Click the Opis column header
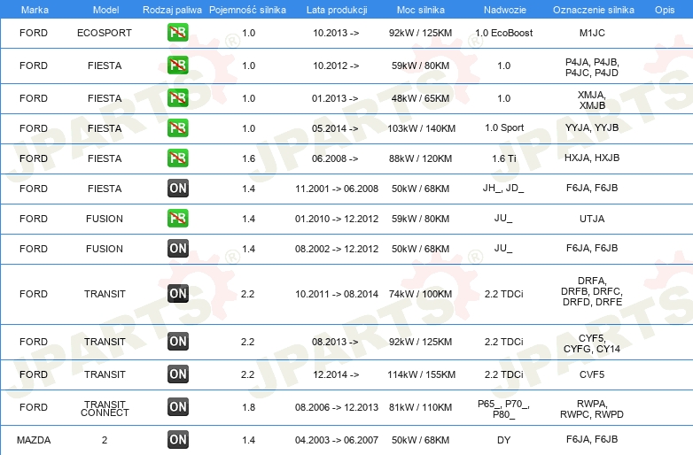This screenshot has height=455, width=693. (665, 10)
